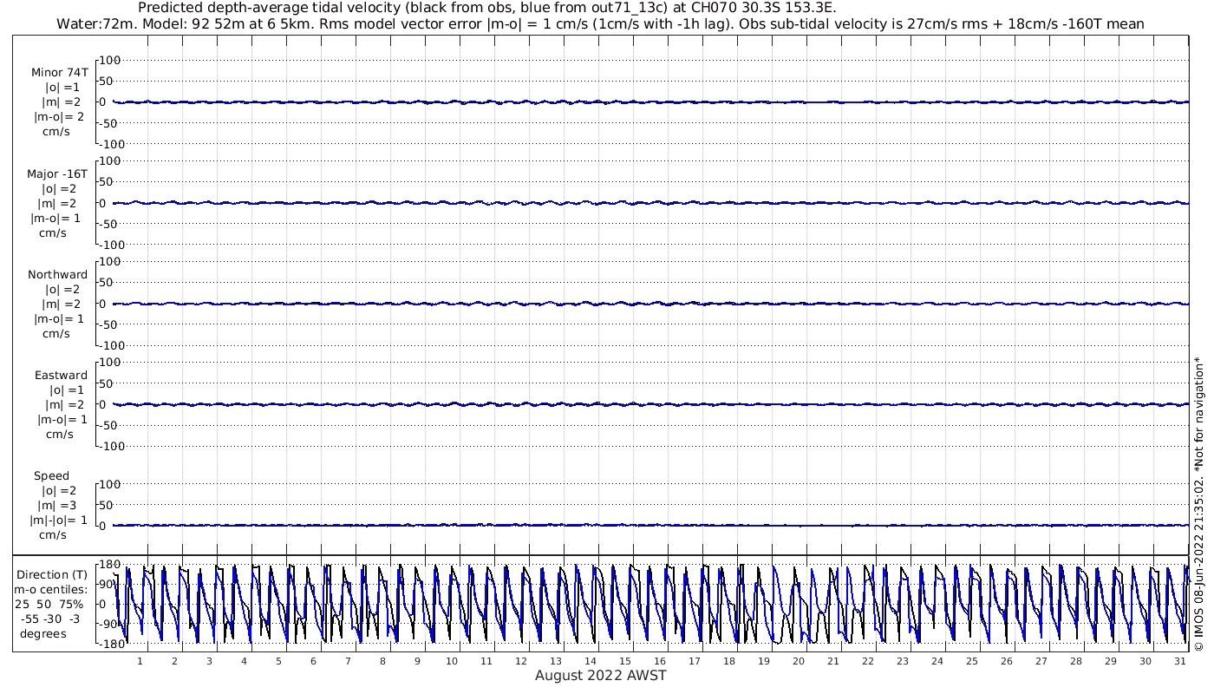Click day '18' on the date axis
The height and width of the screenshot is (694, 1214).
729,661
